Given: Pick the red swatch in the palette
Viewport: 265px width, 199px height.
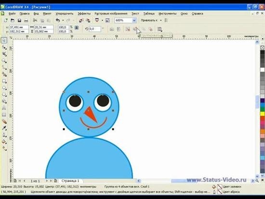Looking at the screenshot, I should coord(262,118).
